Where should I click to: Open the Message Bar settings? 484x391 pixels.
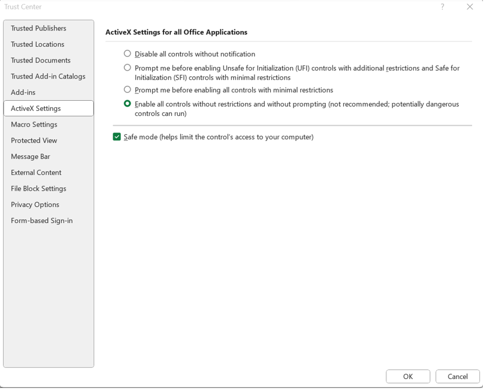click(31, 157)
